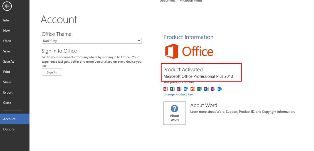Screen dimensions: 314x151
Task: Select Open from the Backstage menu
Action: (x=15, y=41)
